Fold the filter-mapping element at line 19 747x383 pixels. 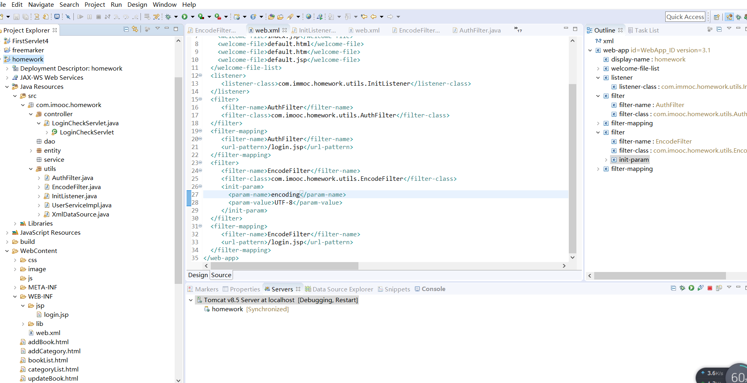coord(200,131)
